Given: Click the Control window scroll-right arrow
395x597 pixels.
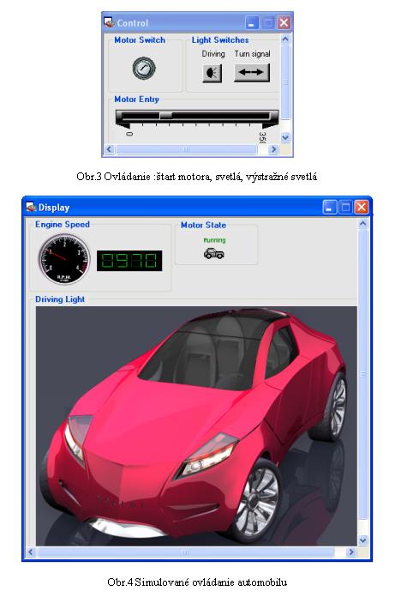Looking at the screenshot, I should click(x=273, y=149).
